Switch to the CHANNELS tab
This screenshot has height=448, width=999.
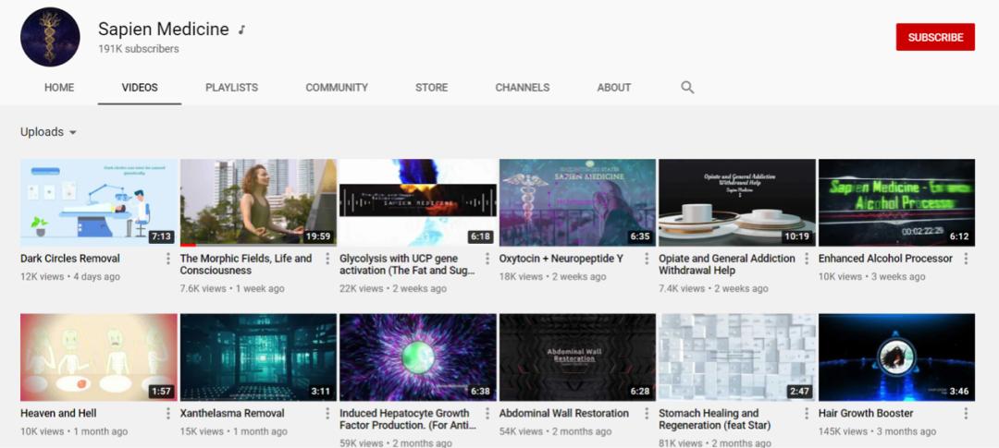pyautogui.click(x=523, y=87)
